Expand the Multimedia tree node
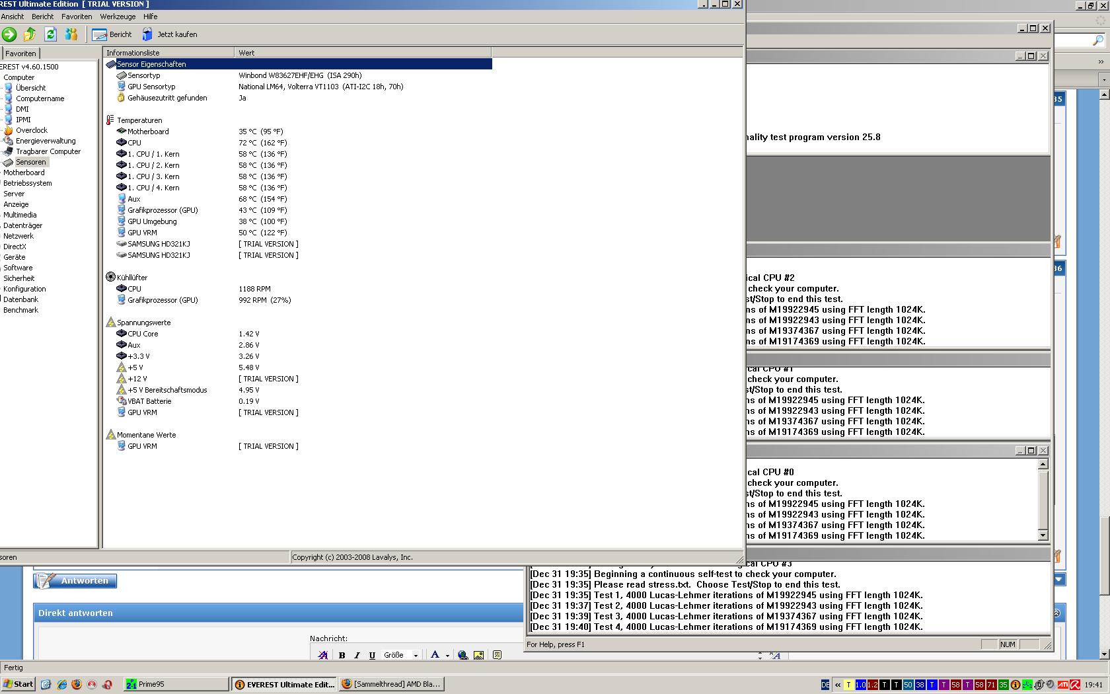Viewport: 1110px width, 694px height. click(20, 215)
